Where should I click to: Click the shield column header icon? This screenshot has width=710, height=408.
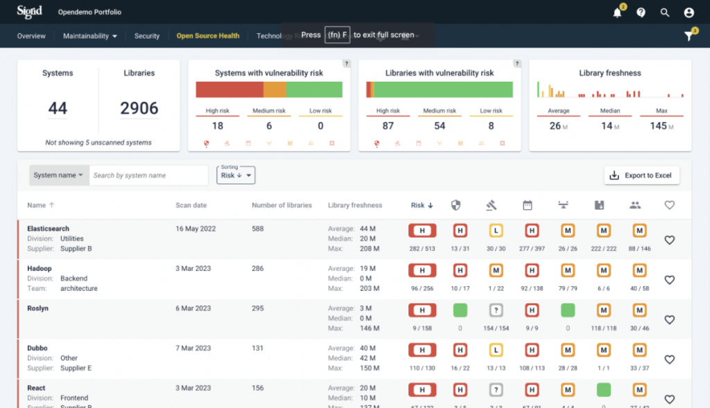456,204
